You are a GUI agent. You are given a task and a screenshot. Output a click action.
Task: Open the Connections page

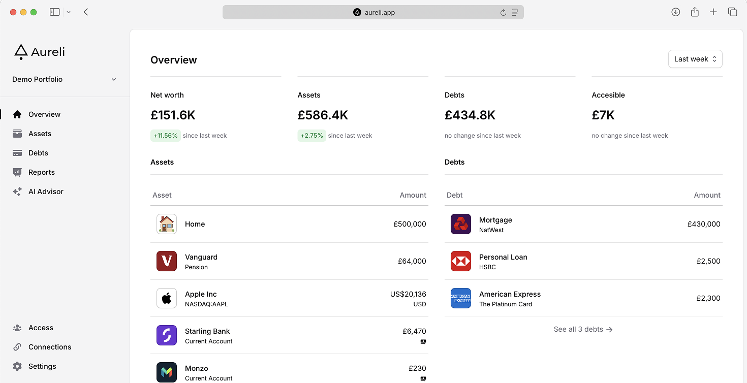pyautogui.click(x=50, y=347)
